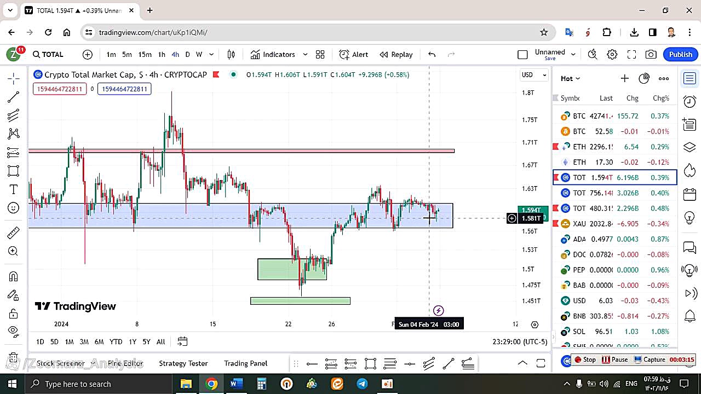Toggle magnet mode for drawings
The image size is (701, 394).
(x=14, y=277)
